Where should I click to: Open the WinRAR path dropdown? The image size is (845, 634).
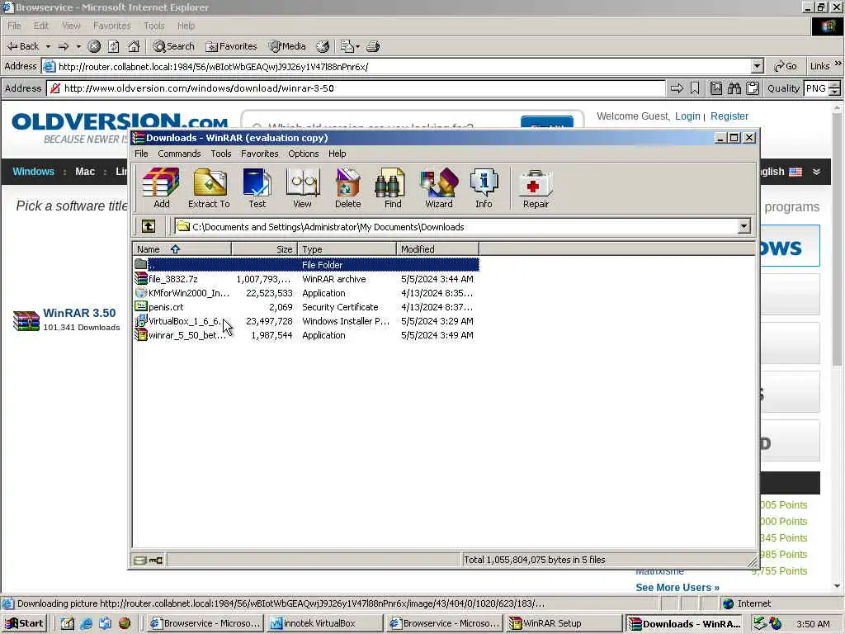pyautogui.click(x=744, y=226)
